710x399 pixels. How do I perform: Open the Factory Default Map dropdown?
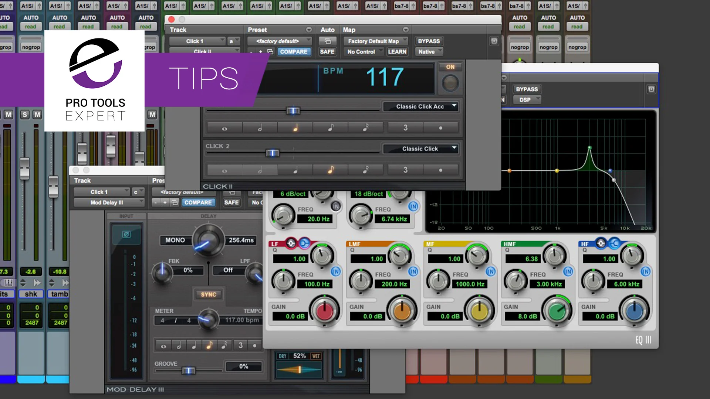[375, 41]
